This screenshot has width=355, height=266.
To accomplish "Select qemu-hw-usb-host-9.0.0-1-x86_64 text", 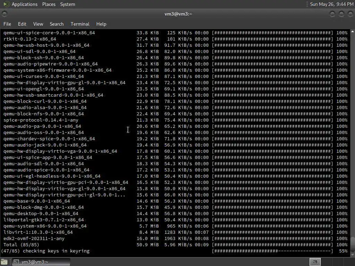I will click(x=46, y=45).
